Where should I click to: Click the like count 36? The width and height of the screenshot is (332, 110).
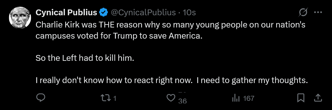pos(182,101)
